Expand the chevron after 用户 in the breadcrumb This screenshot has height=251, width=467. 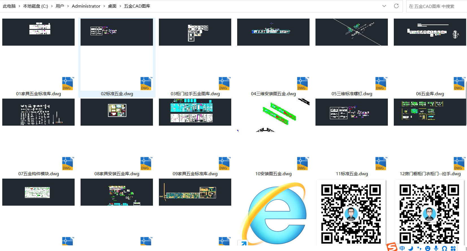68,6
